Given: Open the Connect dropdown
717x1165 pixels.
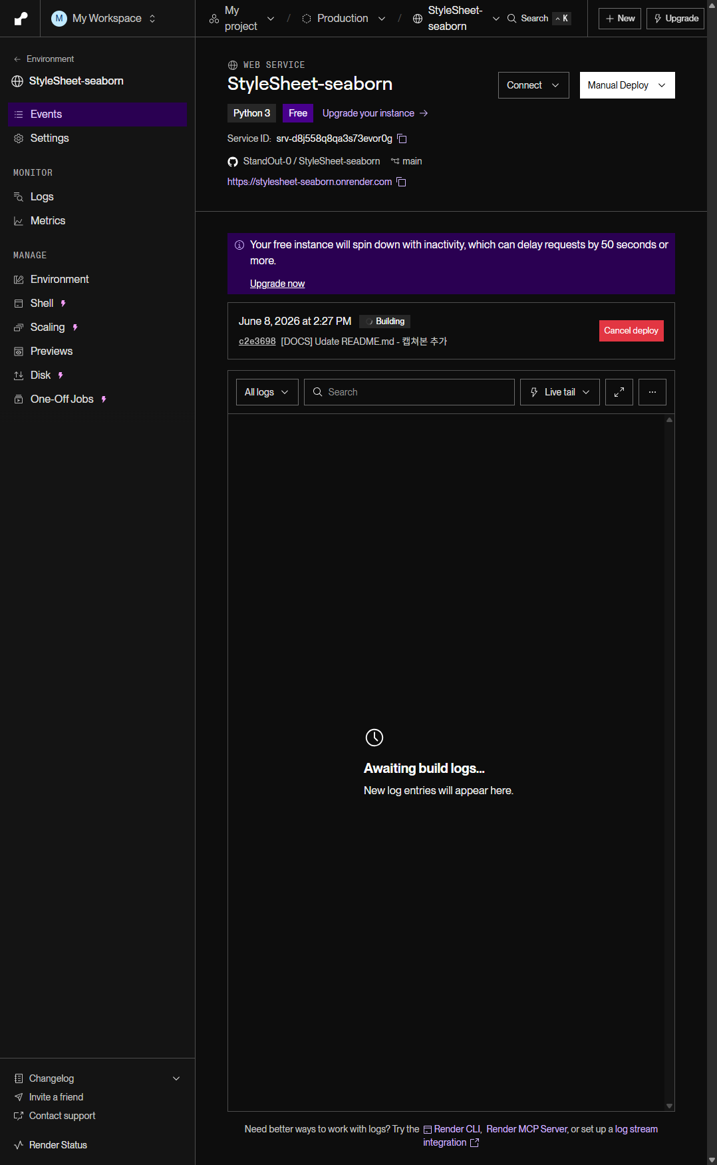Looking at the screenshot, I should point(533,85).
